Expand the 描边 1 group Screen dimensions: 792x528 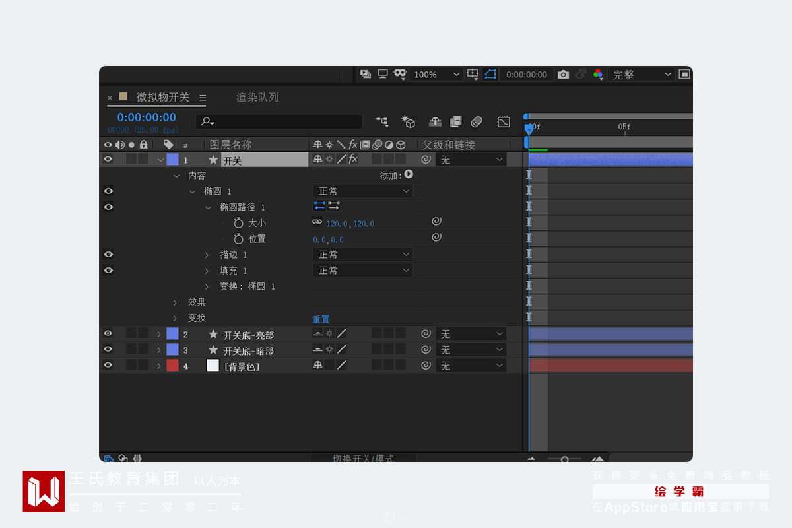[x=207, y=255]
